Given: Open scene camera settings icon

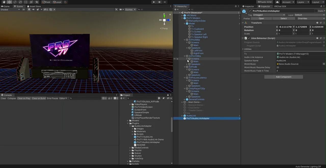Looking at the screenshot, I should point(121,10).
